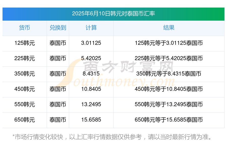Click result 125韩元等于3.01125泰国币
The height and width of the screenshot is (151, 227).
tap(169, 43)
